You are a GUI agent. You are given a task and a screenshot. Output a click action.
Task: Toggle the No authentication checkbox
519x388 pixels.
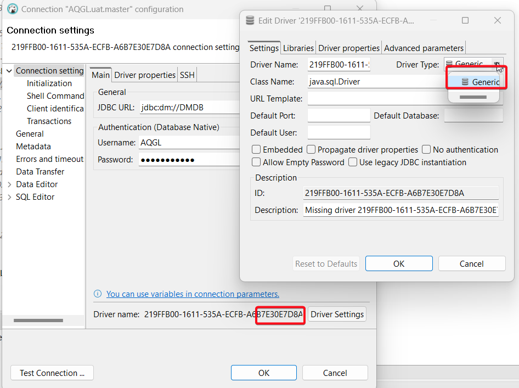pos(426,149)
